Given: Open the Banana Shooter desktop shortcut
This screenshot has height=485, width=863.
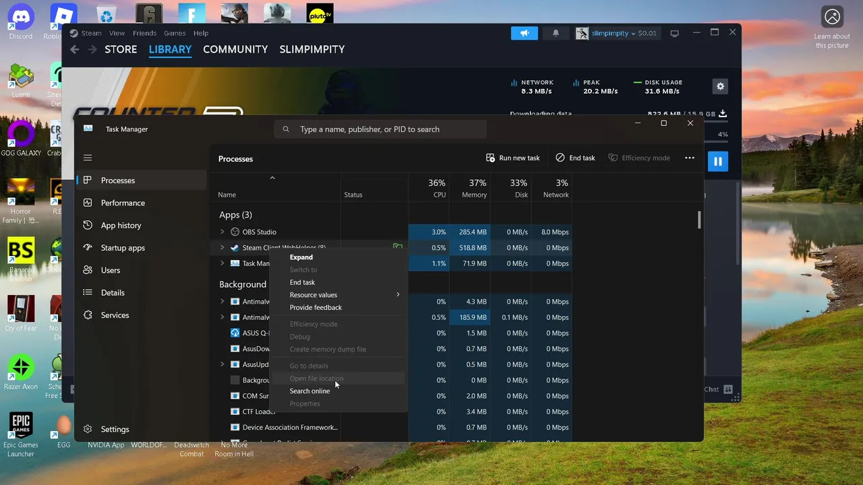Looking at the screenshot, I should [x=21, y=259].
